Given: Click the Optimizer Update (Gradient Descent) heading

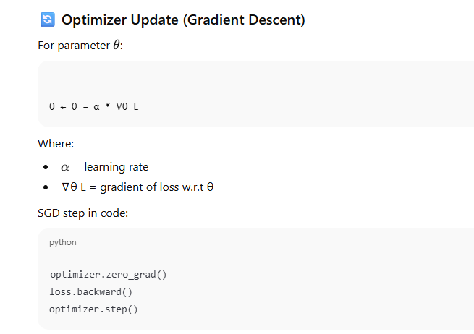Looking at the screenshot, I should tap(183, 20).
